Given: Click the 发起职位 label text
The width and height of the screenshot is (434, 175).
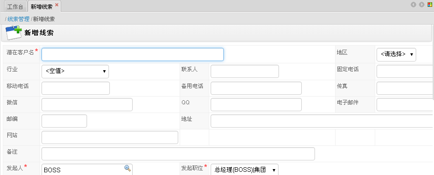Looking at the screenshot, I should [x=192, y=168].
